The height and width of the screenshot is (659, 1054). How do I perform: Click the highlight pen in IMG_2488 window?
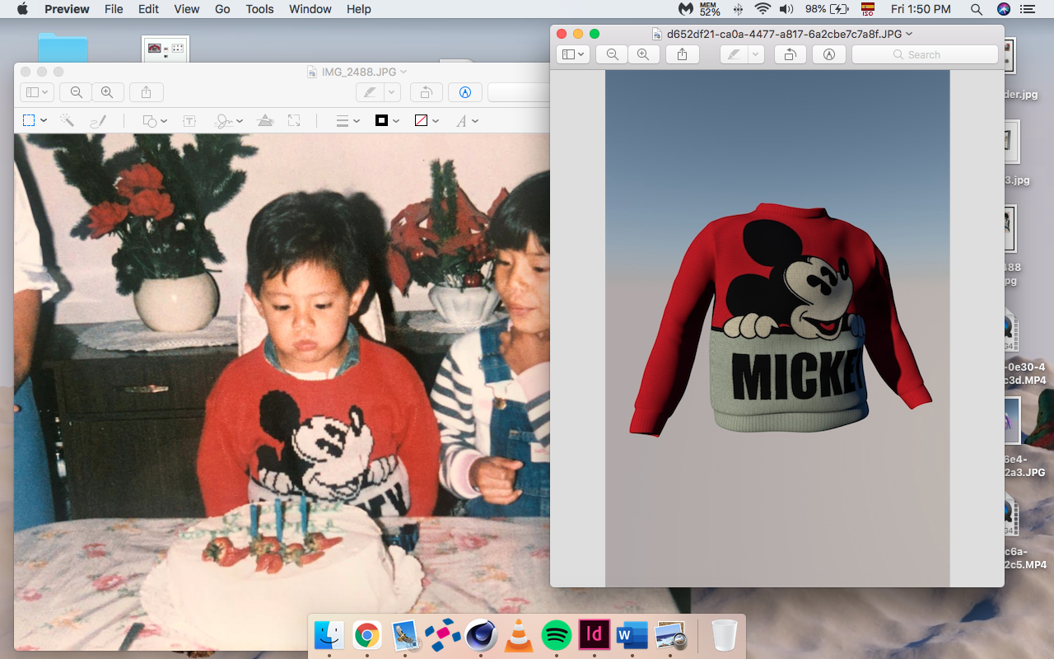pyautogui.click(x=370, y=92)
